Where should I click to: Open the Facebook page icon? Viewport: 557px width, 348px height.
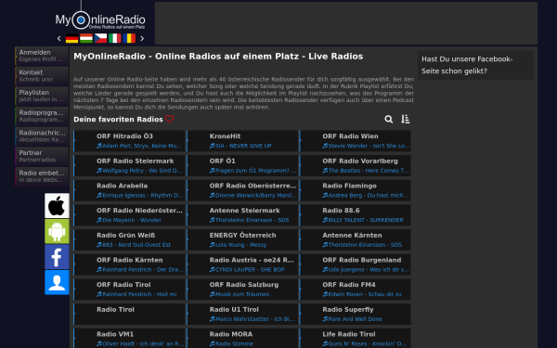coord(57,257)
